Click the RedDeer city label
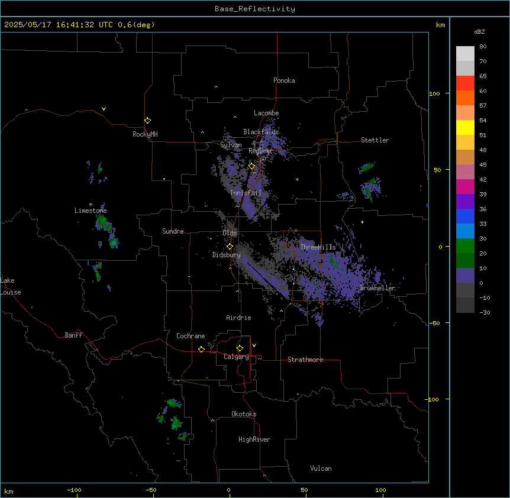 pos(260,151)
